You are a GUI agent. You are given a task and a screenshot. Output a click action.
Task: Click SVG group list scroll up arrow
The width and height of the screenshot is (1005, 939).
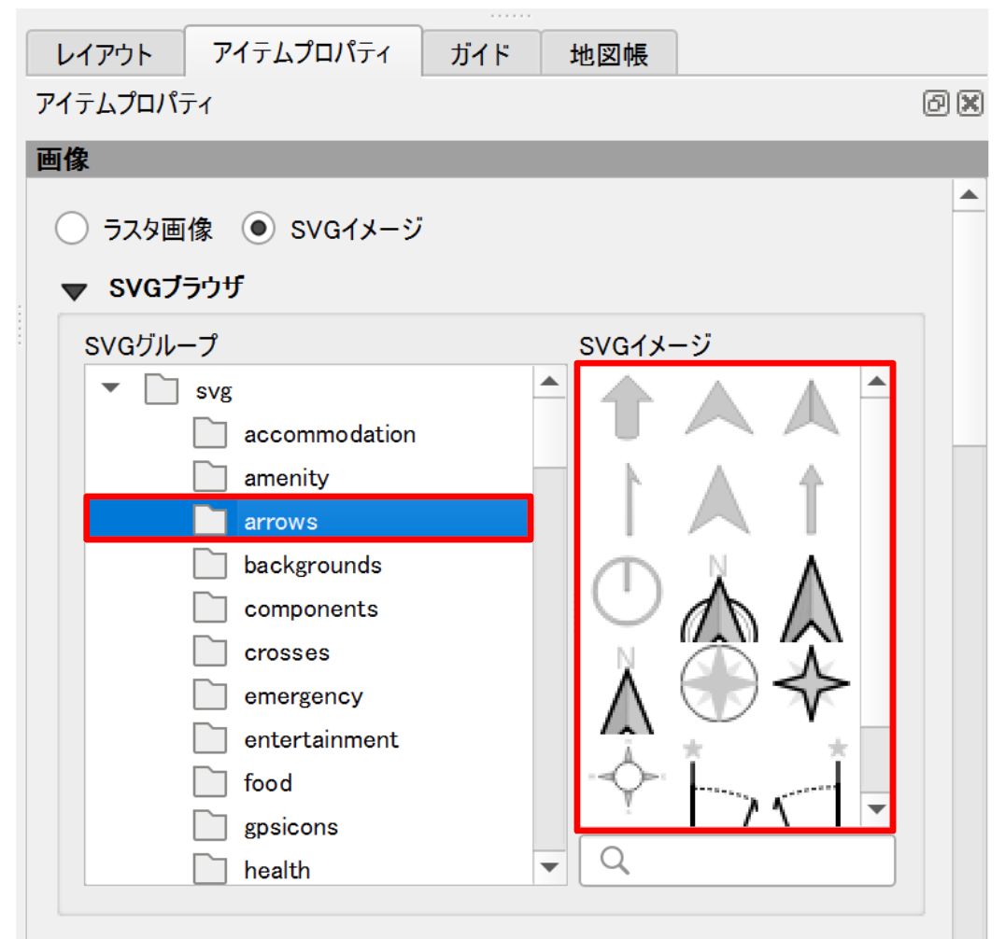(549, 382)
